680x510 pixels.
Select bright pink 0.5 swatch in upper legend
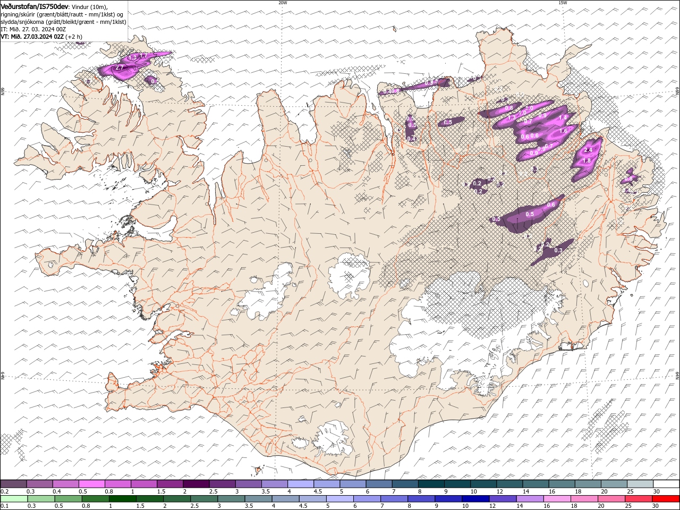pos(91,483)
